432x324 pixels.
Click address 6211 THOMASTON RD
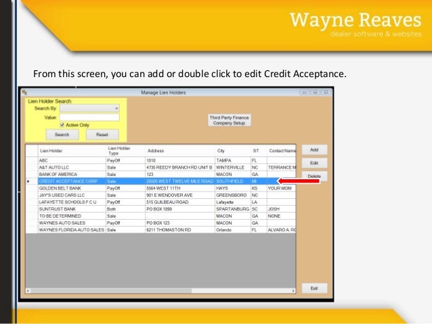[180, 230]
